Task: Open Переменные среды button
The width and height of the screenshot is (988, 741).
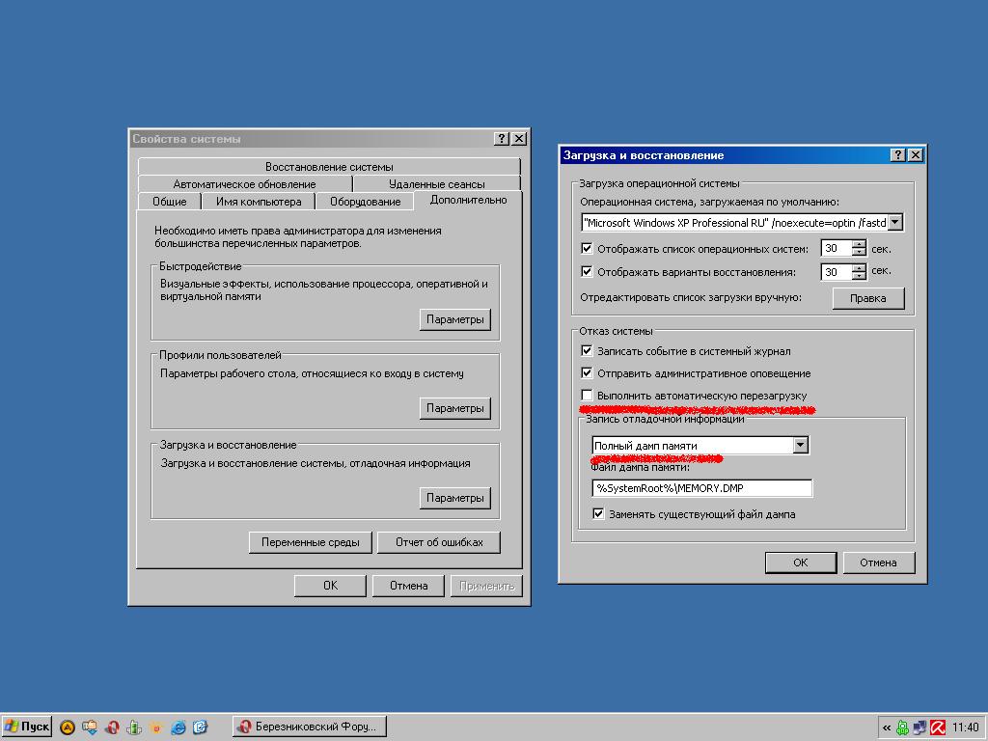Action: 310,542
